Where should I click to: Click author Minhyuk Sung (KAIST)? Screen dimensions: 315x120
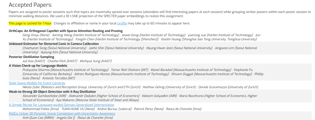coord(96,61)
